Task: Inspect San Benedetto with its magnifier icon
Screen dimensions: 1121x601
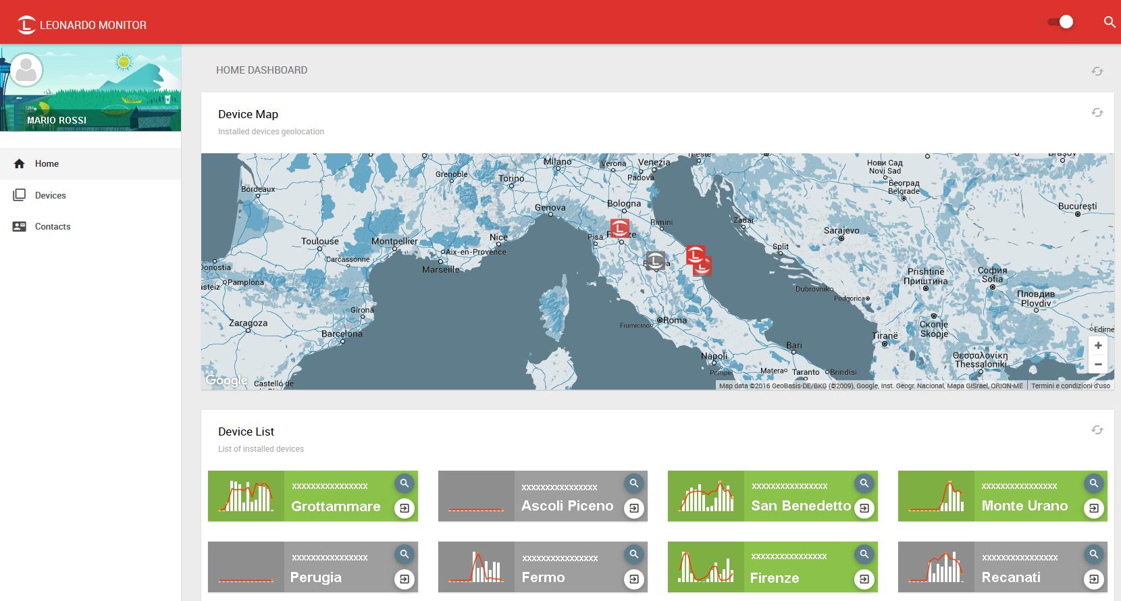Action: click(864, 483)
